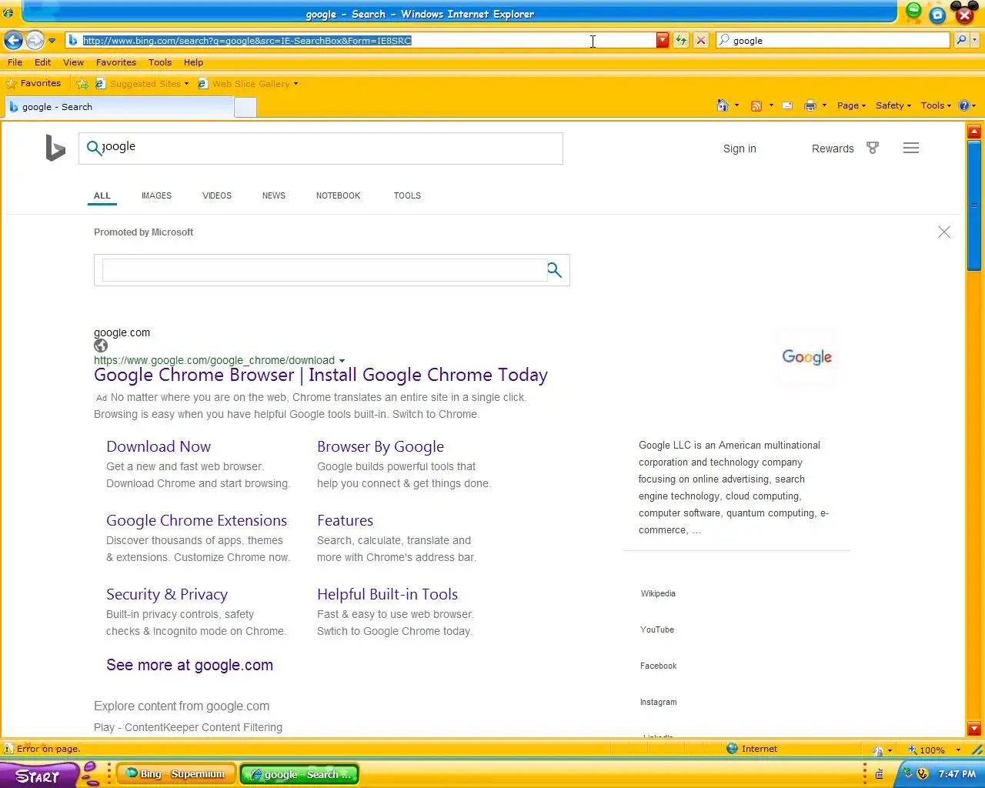Switch to the NOTEBOOK tab
The width and height of the screenshot is (985, 788).
click(338, 195)
